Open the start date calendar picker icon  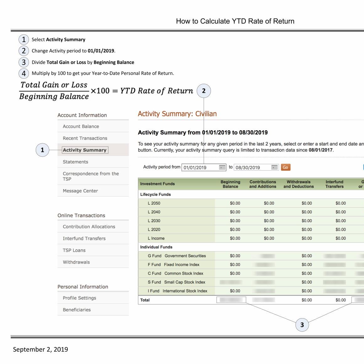click(222, 167)
